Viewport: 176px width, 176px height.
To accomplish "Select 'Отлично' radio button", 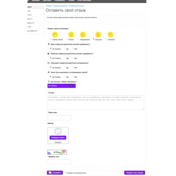I will [x=106, y=39].
